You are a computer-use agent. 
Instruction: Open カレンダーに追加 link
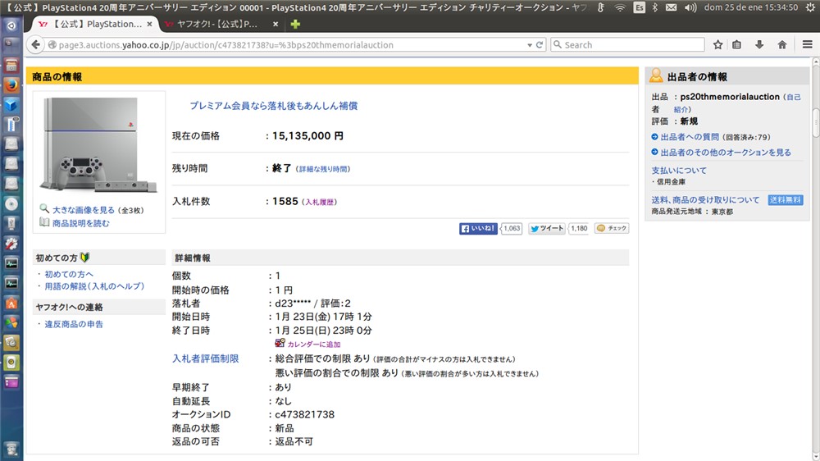[x=314, y=345]
